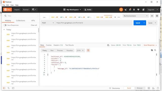Open the My Workspace dropdown
Viewport: 162px width, 91px height.
(72, 10)
